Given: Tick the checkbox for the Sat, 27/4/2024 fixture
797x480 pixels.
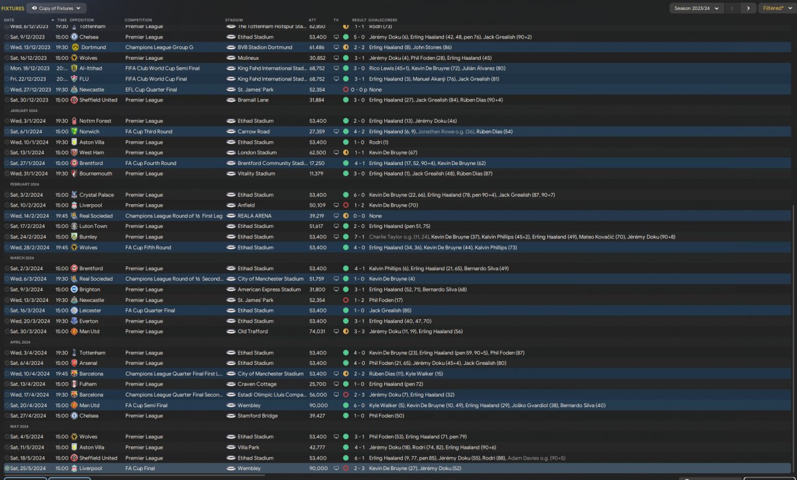Looking at the screenshot, I should [7, 416].
